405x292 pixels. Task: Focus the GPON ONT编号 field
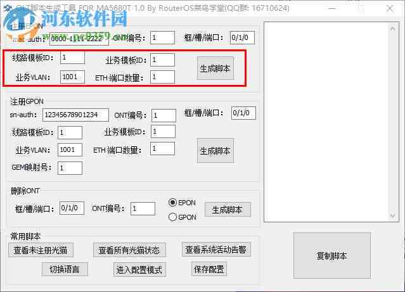coord(164,115)
